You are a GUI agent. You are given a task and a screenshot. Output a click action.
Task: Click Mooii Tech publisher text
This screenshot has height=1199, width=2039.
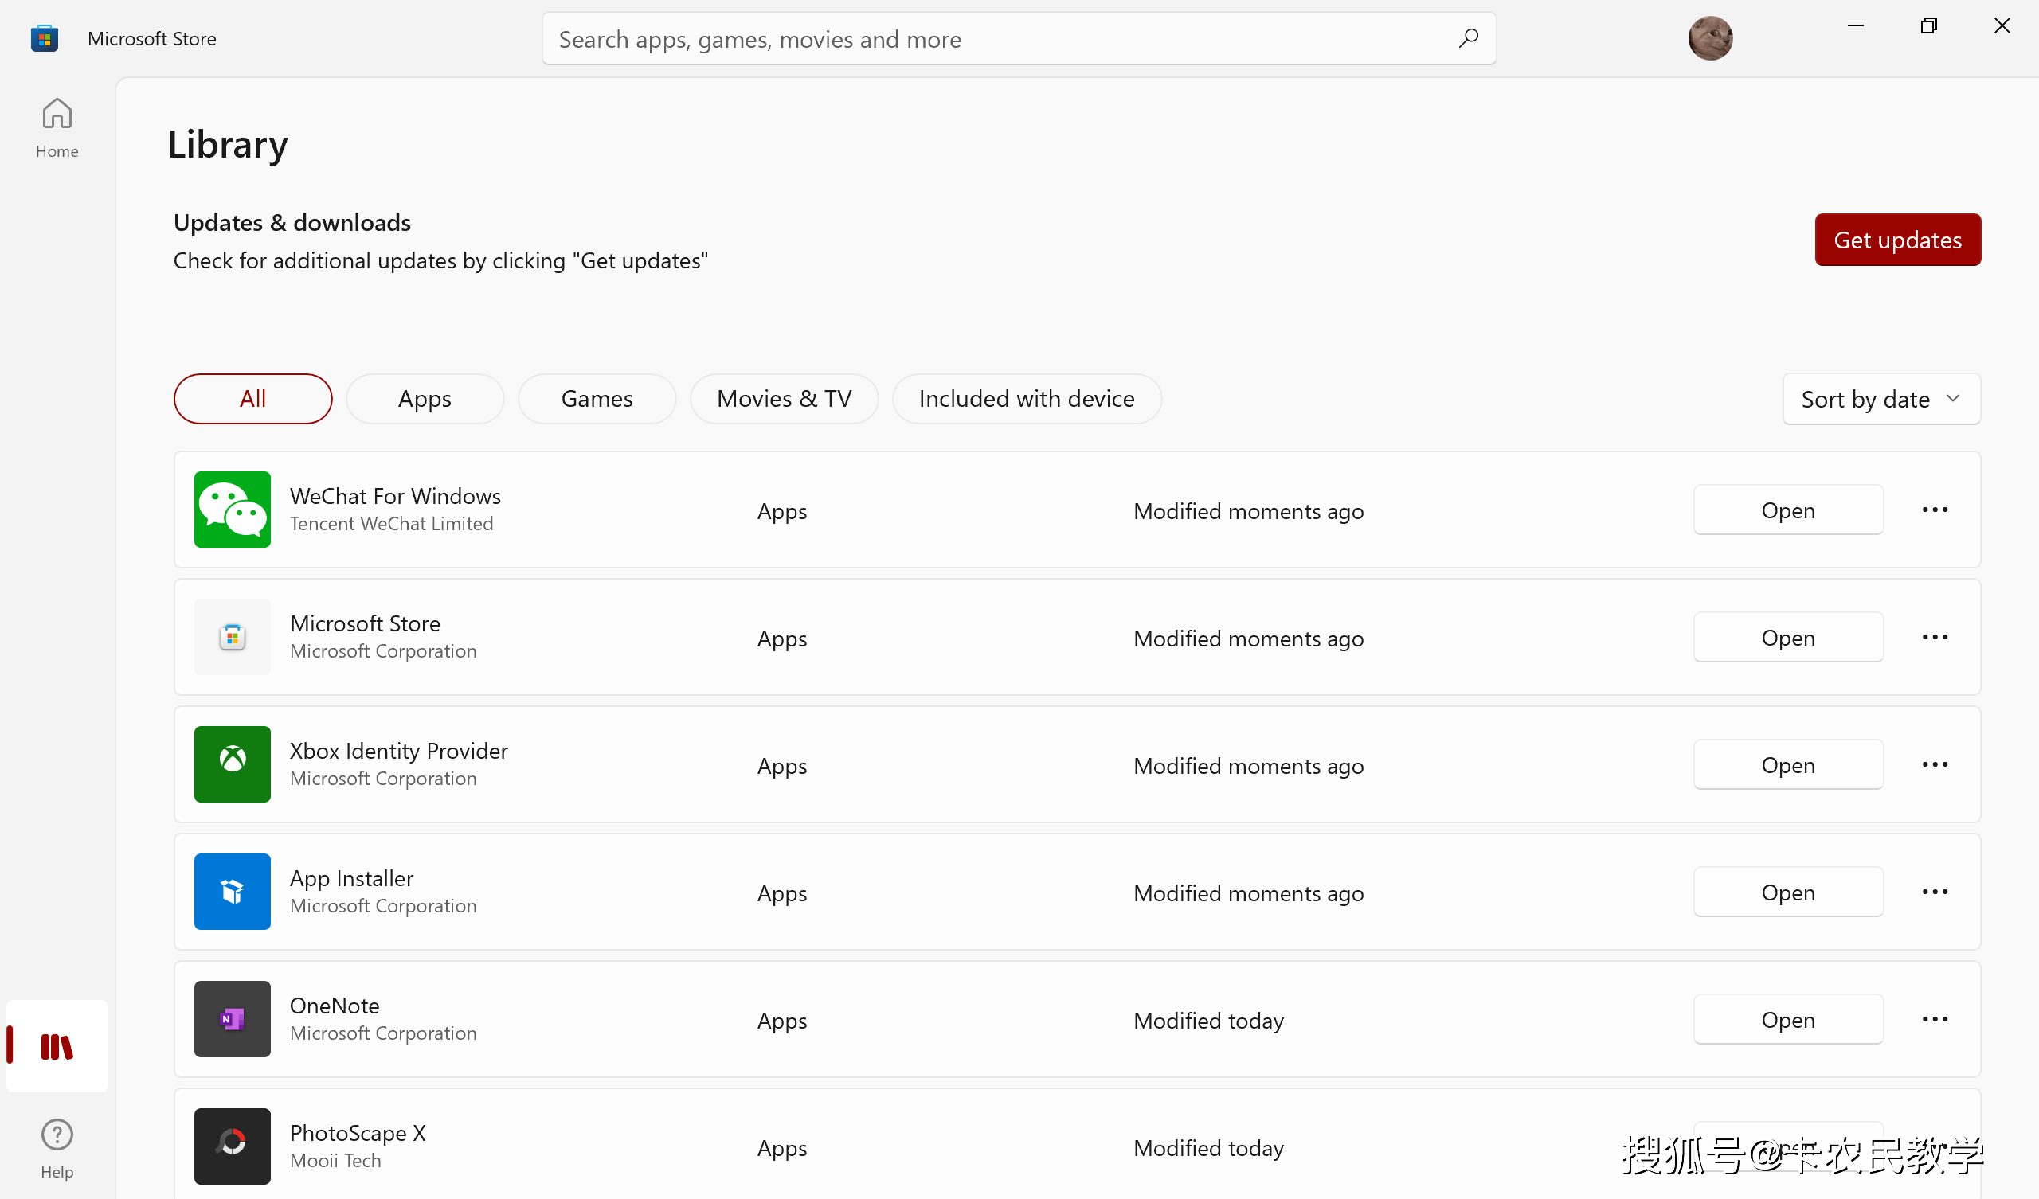pyautogui.click(x=335, y=1160)
